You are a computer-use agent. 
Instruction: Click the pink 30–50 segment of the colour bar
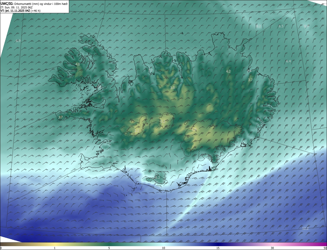(x=300, y=244)
